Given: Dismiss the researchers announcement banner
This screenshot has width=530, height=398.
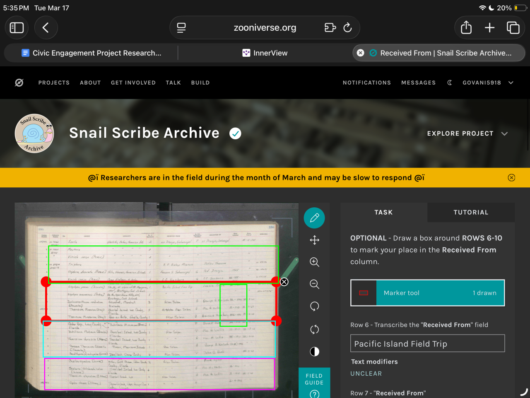Looking at the screenshot, I should tap(511, 177).
